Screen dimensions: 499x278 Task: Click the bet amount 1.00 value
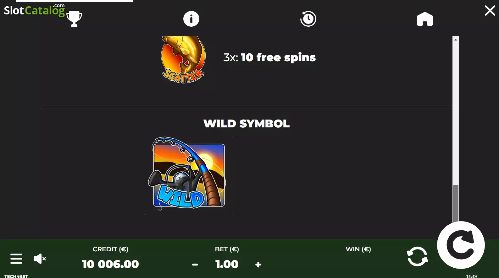coord(227,264)
